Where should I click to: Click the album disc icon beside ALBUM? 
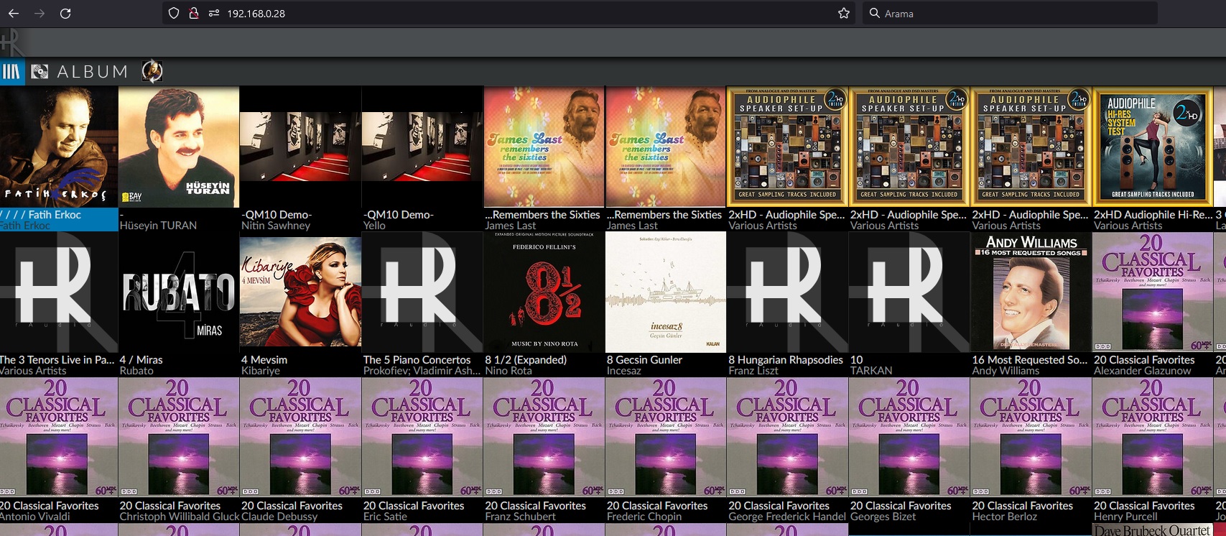coord(40,72)
